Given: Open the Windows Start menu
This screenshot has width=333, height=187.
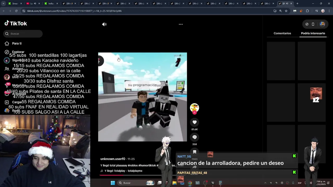Looking at the screenshot, I should click(113, 183).
